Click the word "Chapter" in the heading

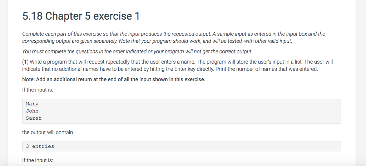(x=64, y=16)
